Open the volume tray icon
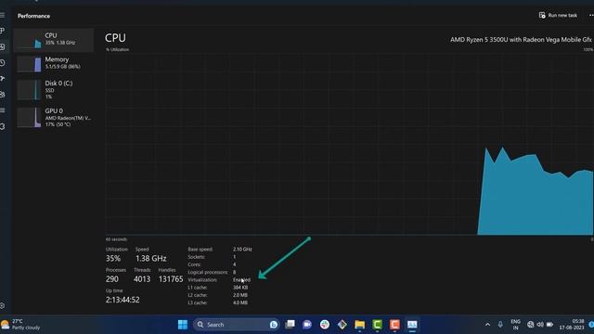The image size is (594, 334). click(x=540, y=325)
